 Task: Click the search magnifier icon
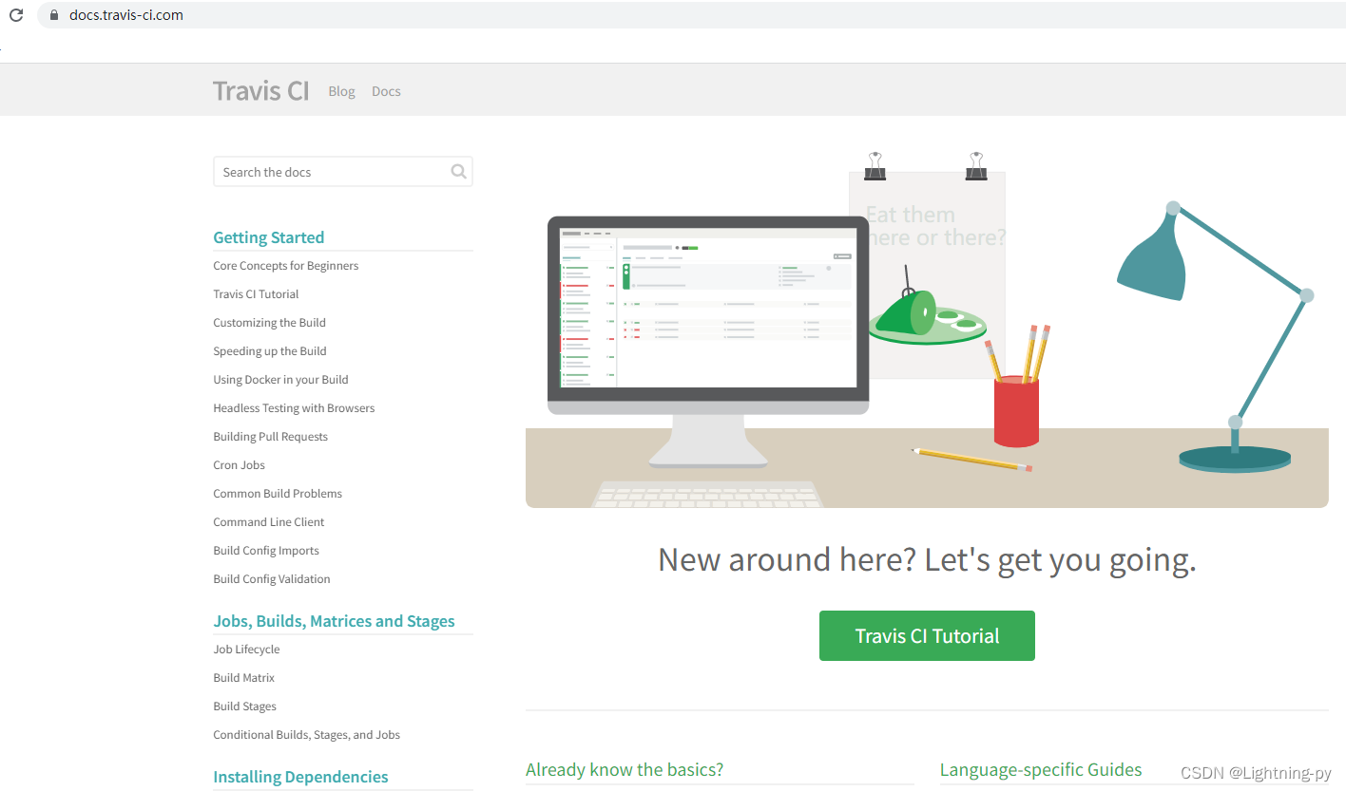click(459, 172)
